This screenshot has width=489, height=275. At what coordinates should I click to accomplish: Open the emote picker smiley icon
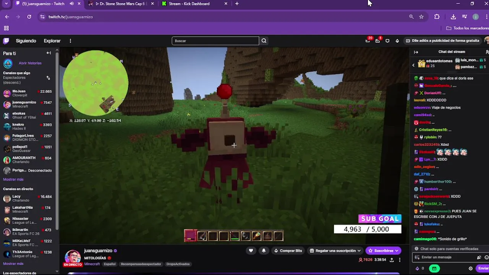(x=487, y=257)
